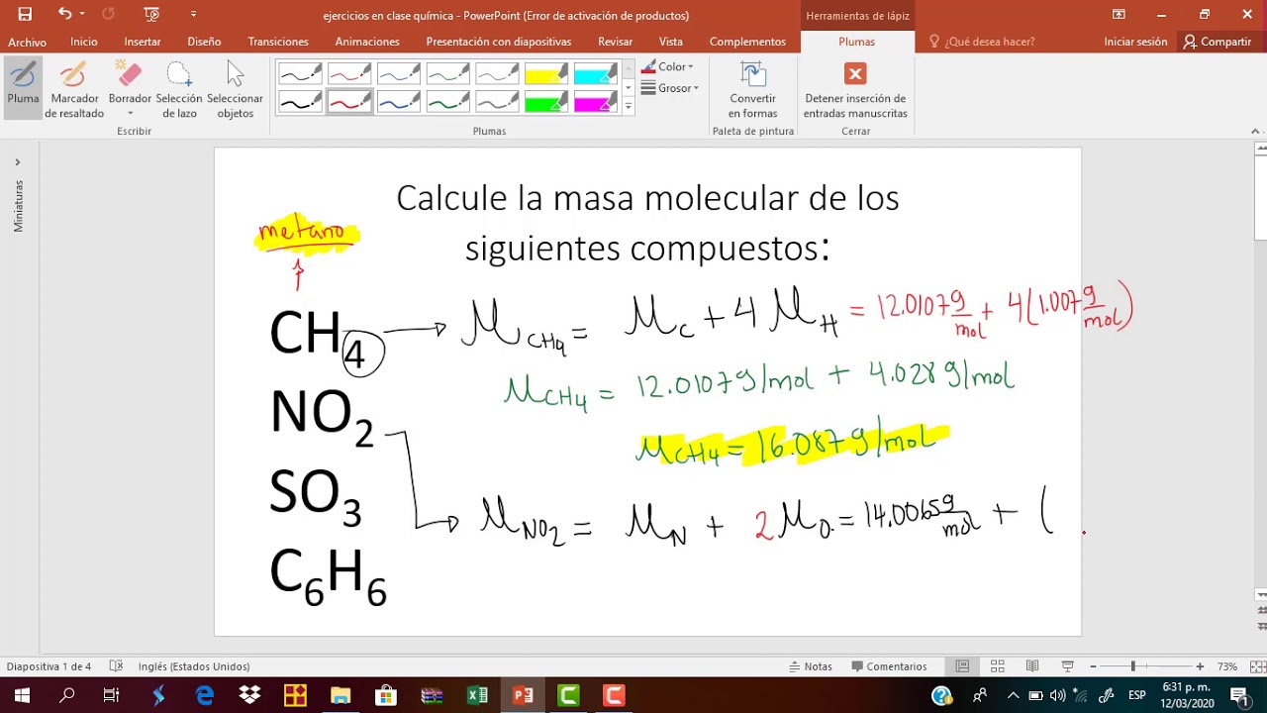The image size is (1267, 713).
Task: Select the thick gray pen in bottom row
Action: [x=497, y=101]
